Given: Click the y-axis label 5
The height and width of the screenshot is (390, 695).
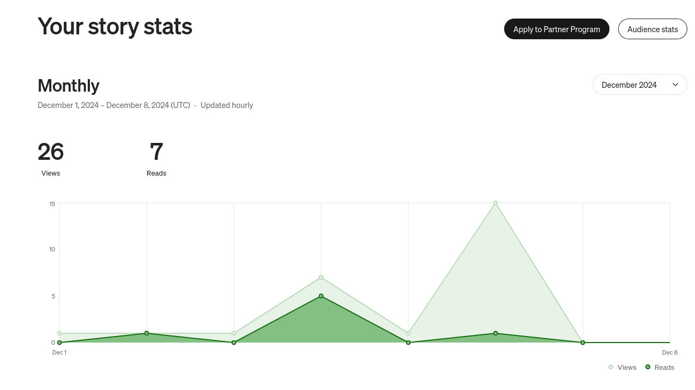Looking at the screenshot, I should [x=53, y=296].
